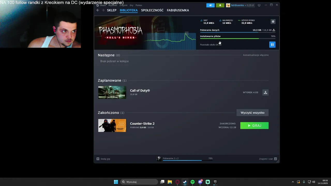Pause the Phasmophobia download
331x186 pixels.
click(x=272, y=44)
